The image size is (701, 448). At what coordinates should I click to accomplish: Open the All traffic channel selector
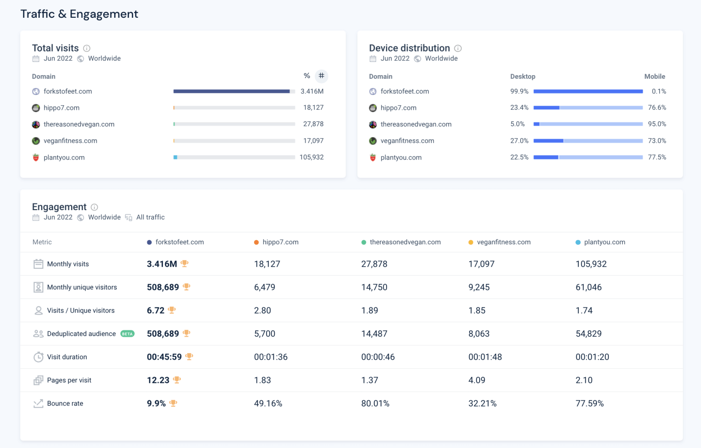tap(150, 217)
